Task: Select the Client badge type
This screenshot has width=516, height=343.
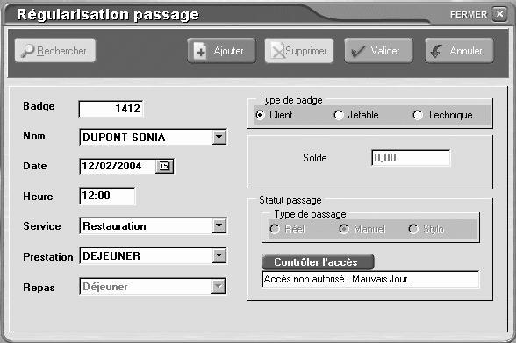Action: (x=260, y=115)
